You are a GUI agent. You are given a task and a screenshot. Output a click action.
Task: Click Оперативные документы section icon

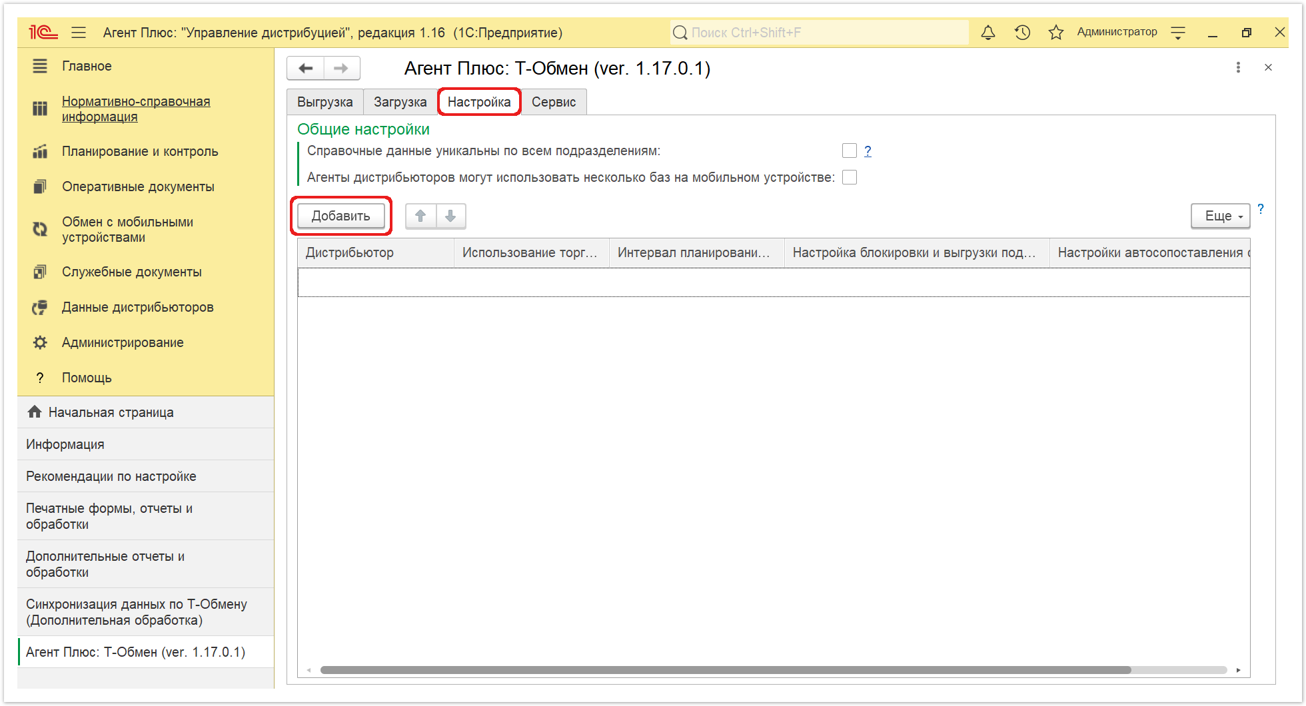tap(40, 186)
